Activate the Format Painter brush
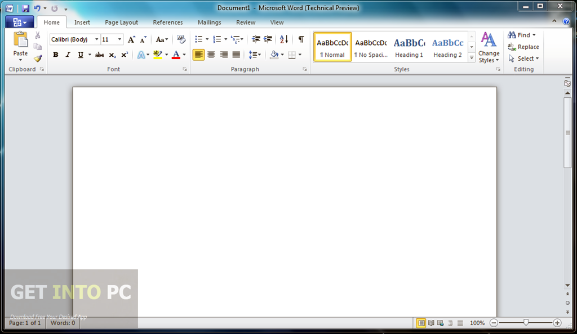Viewport: 577px width, 334px height. point(38,58)
